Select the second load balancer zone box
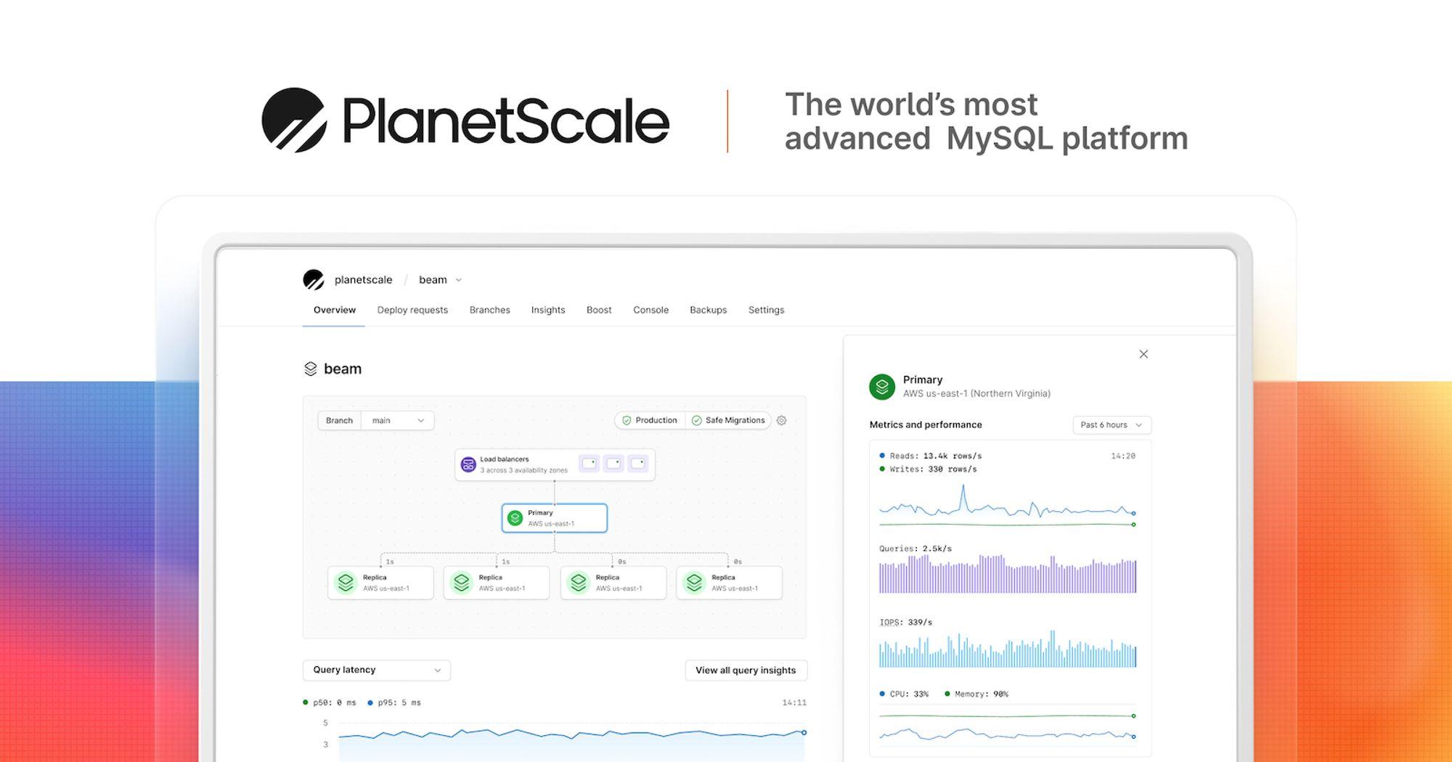Screen dimensions: 1452x762 pos(613,463)
